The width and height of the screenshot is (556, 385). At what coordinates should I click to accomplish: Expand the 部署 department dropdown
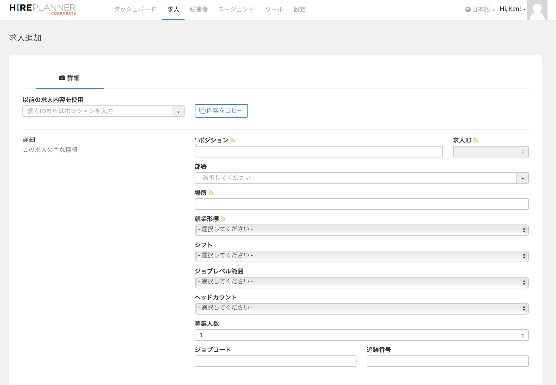tap(522, 178)
